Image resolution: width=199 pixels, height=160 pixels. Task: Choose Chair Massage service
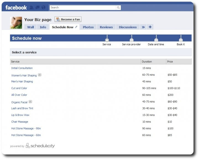tap(20, 122)
